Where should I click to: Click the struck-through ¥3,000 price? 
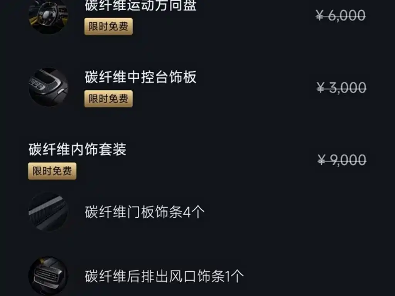(x=341, y=88)
